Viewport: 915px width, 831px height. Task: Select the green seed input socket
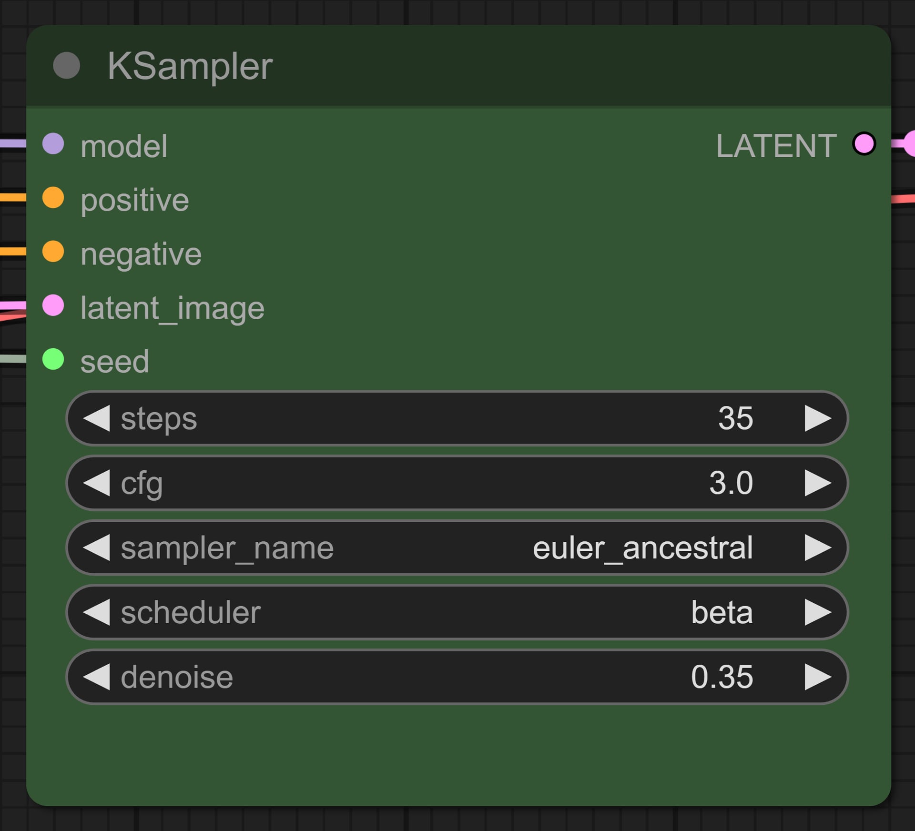(53, 359)
